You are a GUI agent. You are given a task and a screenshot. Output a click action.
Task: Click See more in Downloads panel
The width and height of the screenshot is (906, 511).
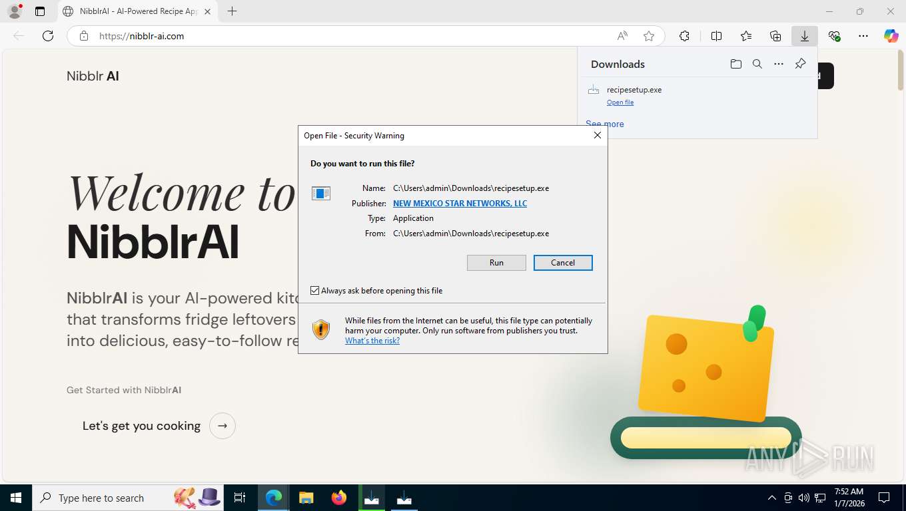605,124
